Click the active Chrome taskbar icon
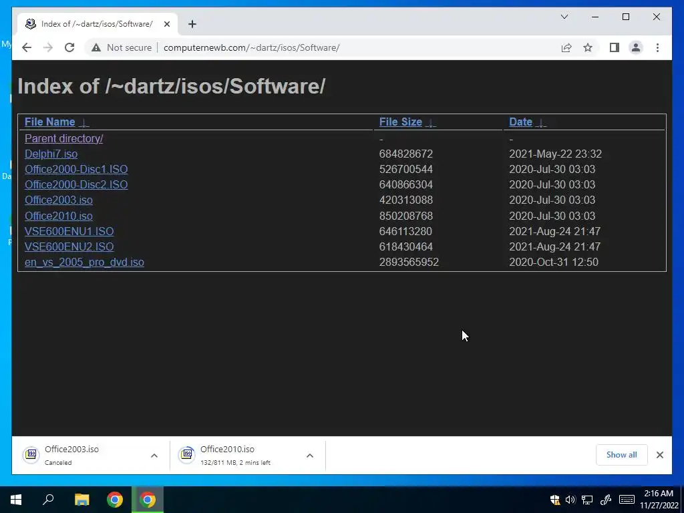 tap(148, 500)
